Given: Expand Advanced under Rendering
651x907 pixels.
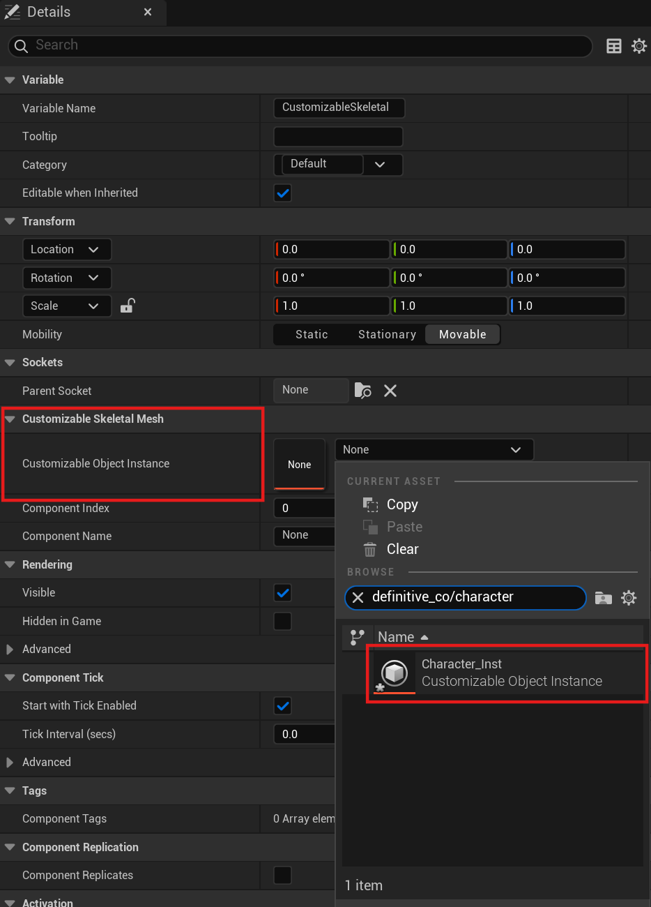Looking at the screenshot, I should pyautogui.click(x=10, y=650).
